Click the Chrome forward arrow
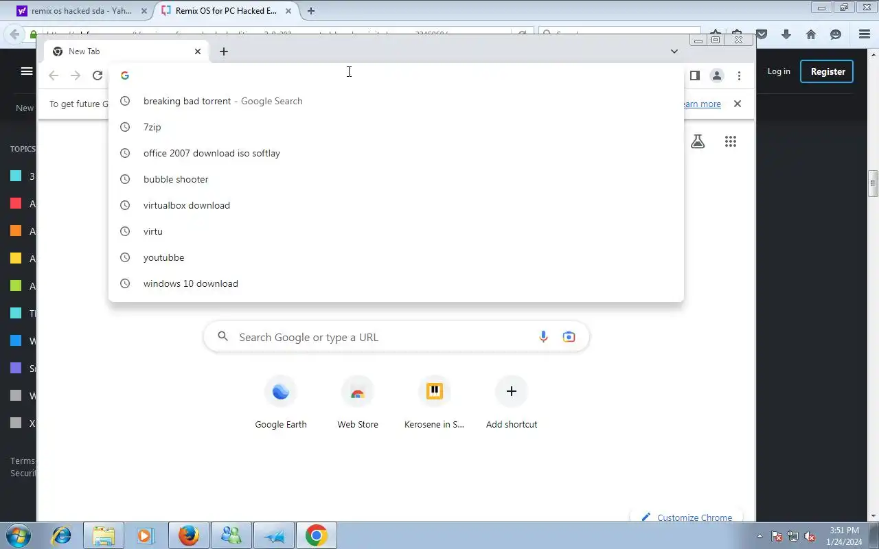879x549 pixels. [x=76, y=75]
